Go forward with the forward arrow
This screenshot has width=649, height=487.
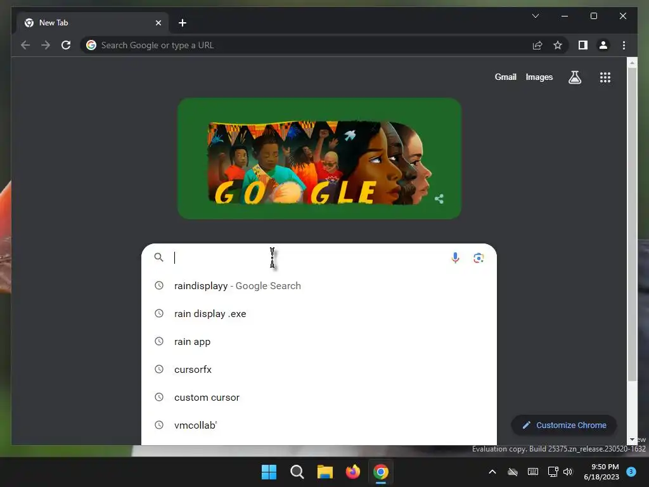pyautogui.click(x=46, y=45)
